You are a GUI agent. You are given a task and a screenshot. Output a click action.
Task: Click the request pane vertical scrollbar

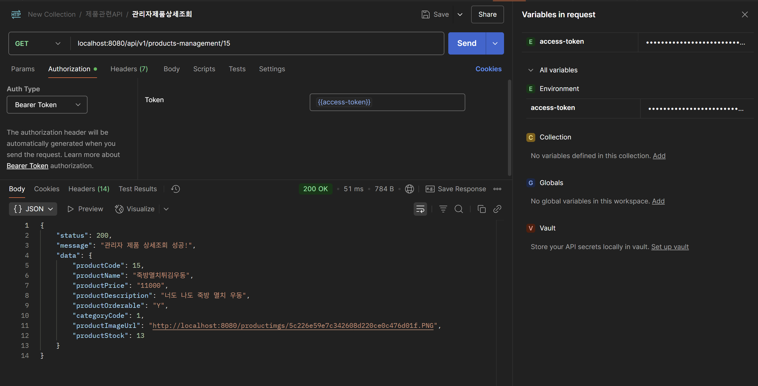coord(509,128)
